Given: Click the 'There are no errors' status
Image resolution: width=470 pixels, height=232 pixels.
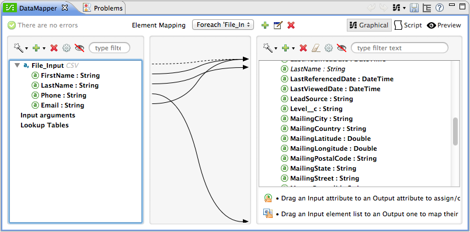Looking at the screenshot, I should pyautogui.click(x=43, y=25).
